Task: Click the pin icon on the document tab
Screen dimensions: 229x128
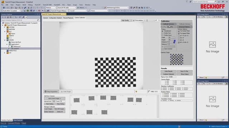Action: click(x=63, y=14)
